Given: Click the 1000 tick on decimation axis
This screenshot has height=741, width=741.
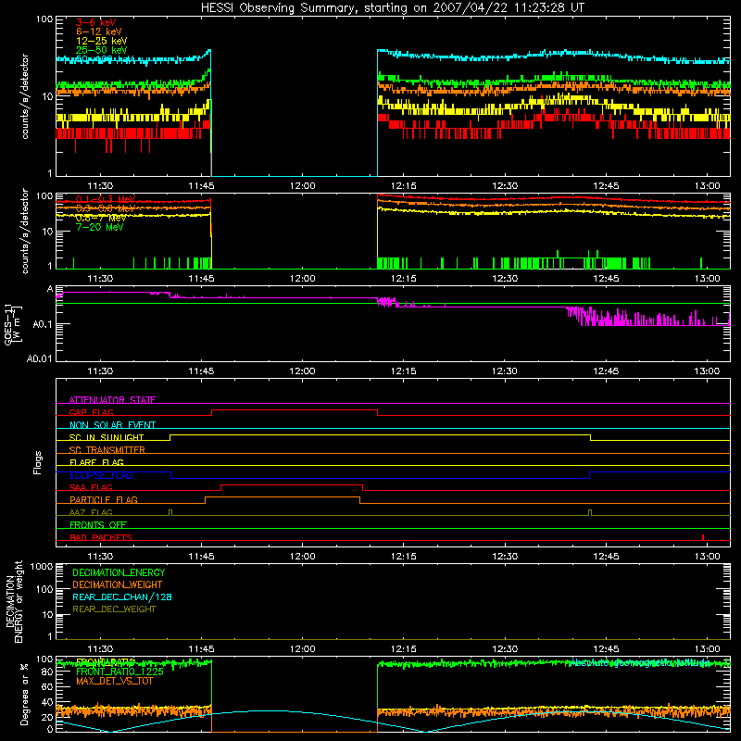Looking at the screenshot, I should tap(42, 567).
